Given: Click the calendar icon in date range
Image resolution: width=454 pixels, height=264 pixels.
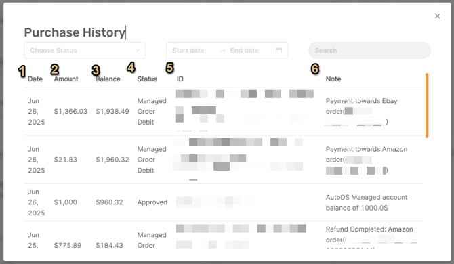Looking at the screenshot, I should pos(278,51).
